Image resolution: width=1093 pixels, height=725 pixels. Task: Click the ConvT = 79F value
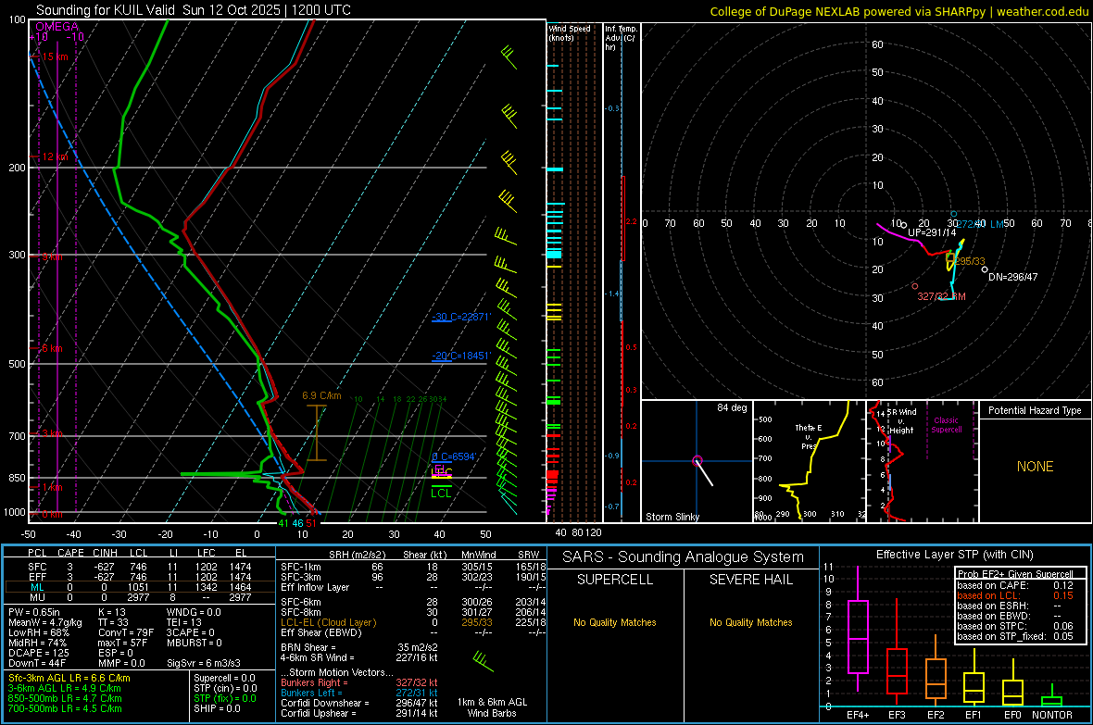[126, 632]
